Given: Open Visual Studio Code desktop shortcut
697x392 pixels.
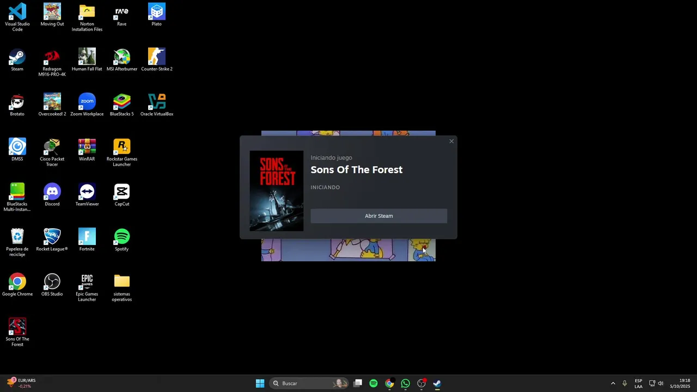Looking at the screenshot, I should 17,17.
